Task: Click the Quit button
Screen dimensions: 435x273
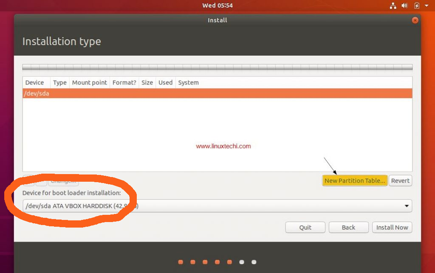Action: pyautogui.click(x=305, y=228)
